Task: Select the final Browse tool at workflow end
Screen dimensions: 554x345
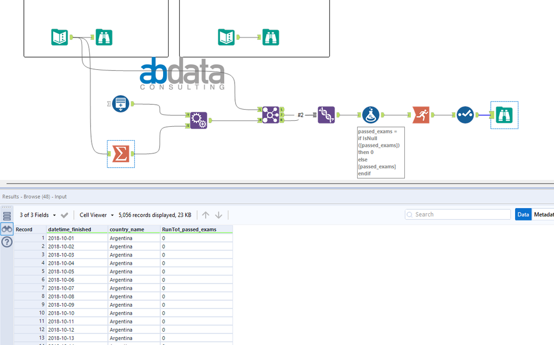Action: click(x=504, y=115)
